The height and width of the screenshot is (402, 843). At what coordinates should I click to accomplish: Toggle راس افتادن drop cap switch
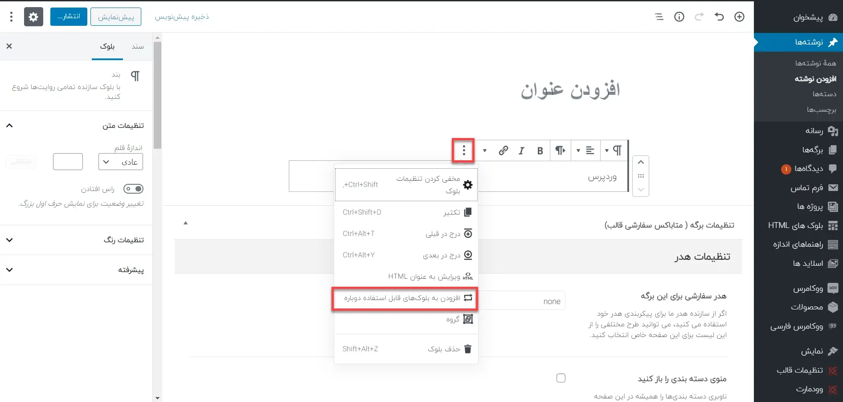point(134,189)
